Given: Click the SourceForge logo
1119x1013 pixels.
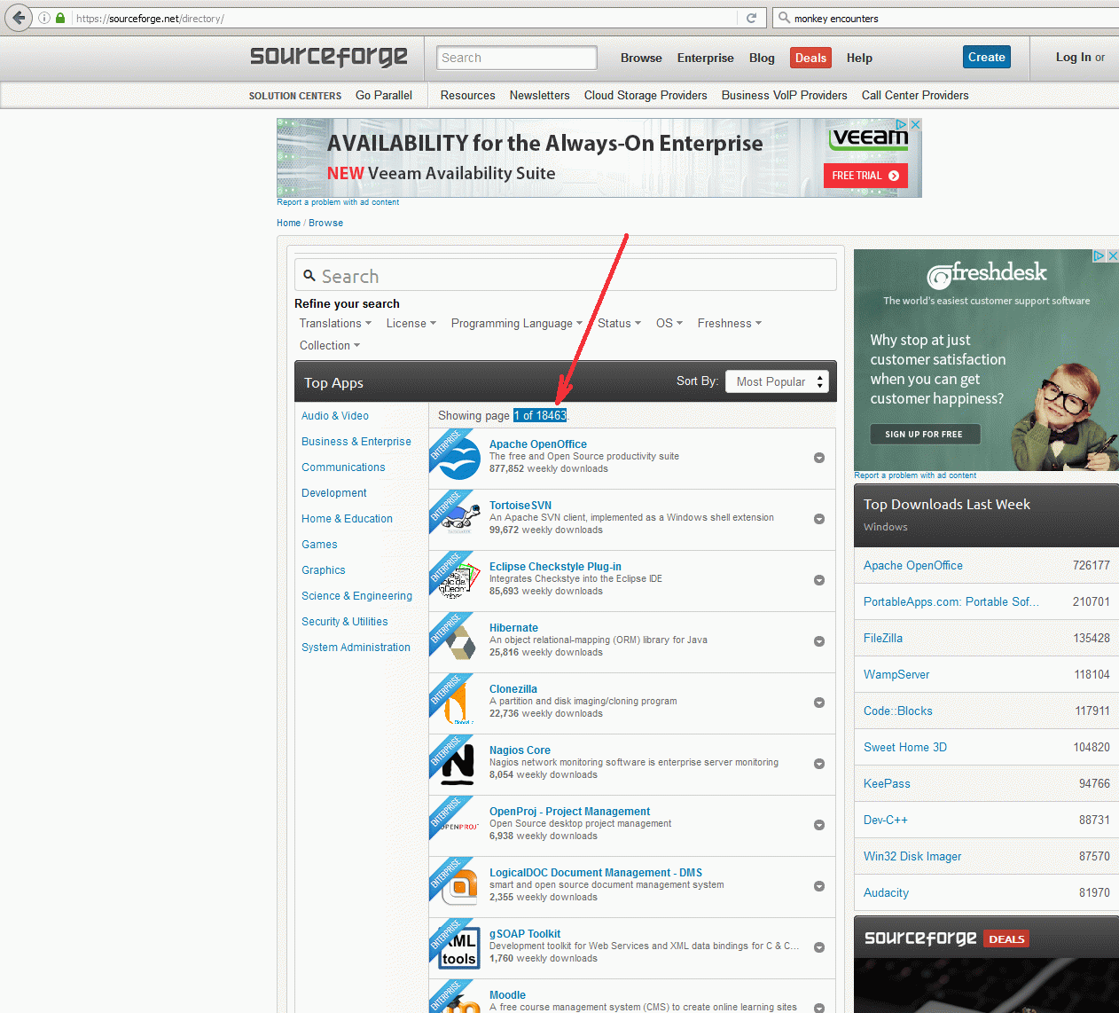Looking at the screenshot, I should tap(328, 57).
